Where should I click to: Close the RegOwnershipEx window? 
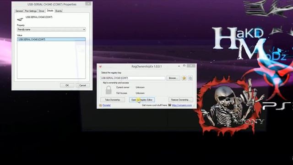pos(191,66)
